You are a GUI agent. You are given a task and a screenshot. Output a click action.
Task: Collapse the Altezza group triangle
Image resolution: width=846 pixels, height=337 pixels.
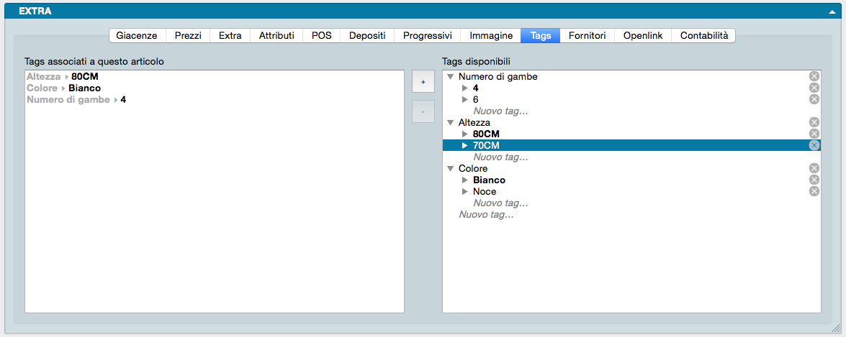tap(450, 123)
